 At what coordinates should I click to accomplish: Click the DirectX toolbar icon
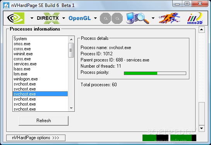click(x=48, y=18)
